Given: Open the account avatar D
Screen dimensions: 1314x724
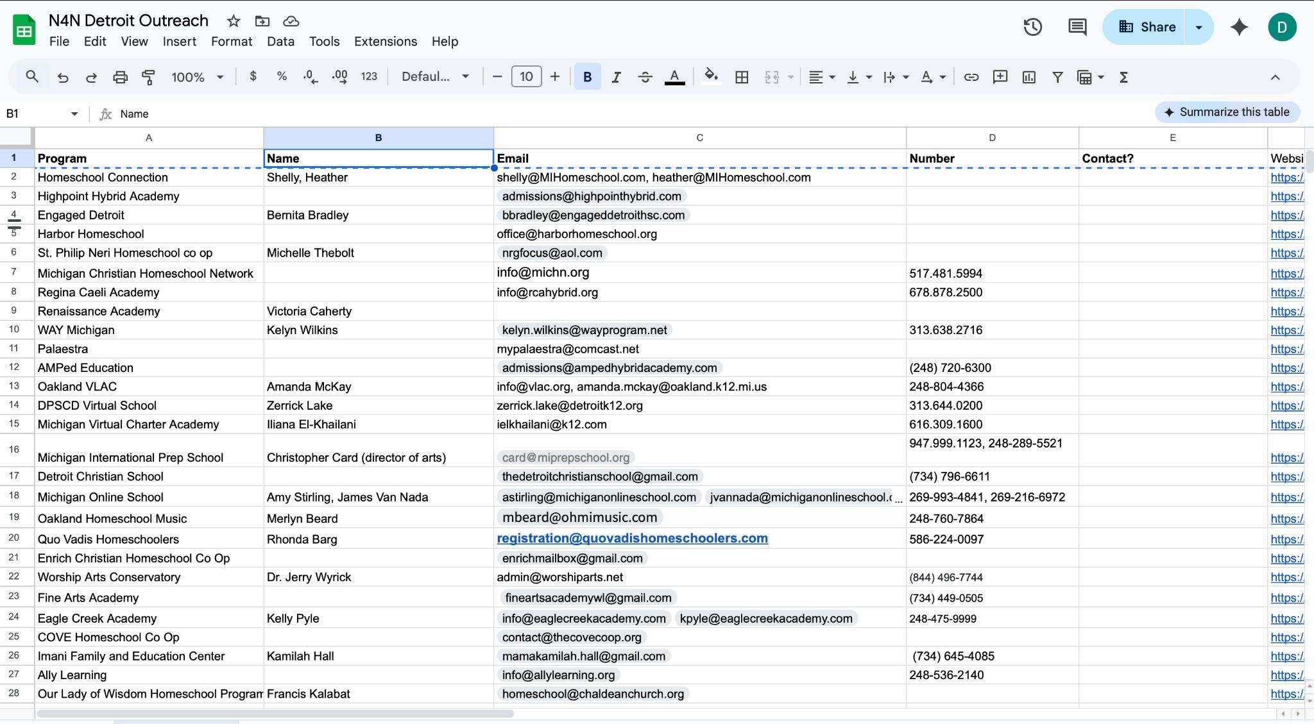Looking at the screenshot, I should (x=1282, y=27).
